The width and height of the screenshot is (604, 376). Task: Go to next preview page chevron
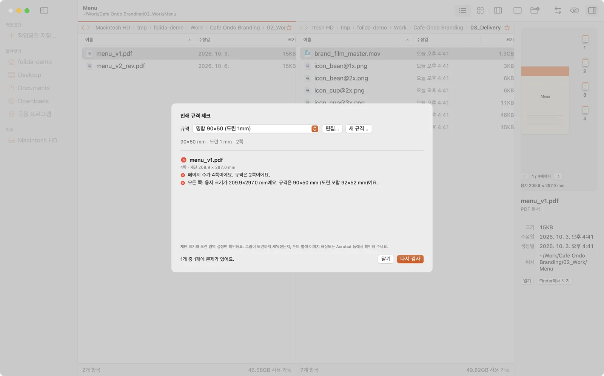coord(558,176)
